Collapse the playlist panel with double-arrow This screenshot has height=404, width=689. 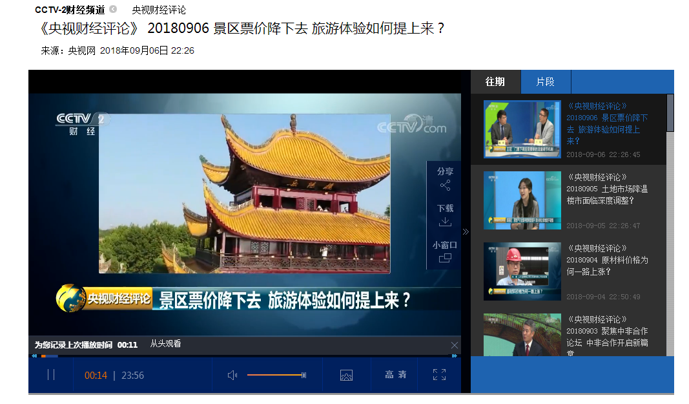[466, 231]
